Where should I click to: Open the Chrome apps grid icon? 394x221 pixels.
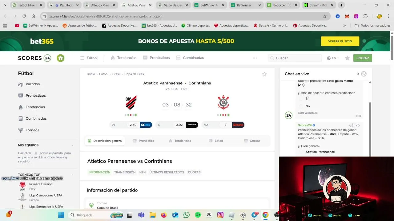[5, 25]
